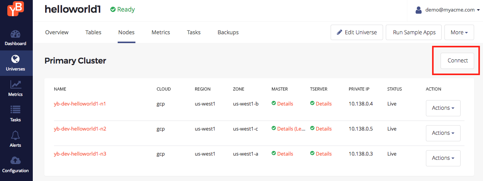The width and height of the screenshot is (483, 181).
Task: Click the green Ready check icon
Action: point(113,10)
